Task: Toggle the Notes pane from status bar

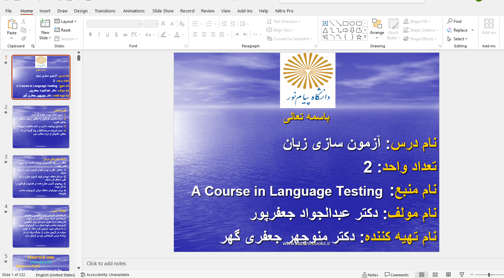Action: [x=370, y=275]
